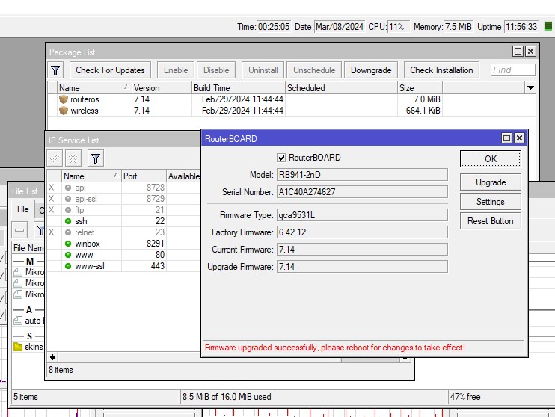Select winbox row port 8291
This screenshot has width=555, height=417.
[x=124, y=244]
